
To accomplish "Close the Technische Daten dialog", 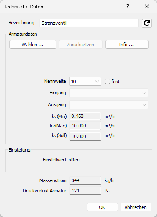I will point(147,6).
